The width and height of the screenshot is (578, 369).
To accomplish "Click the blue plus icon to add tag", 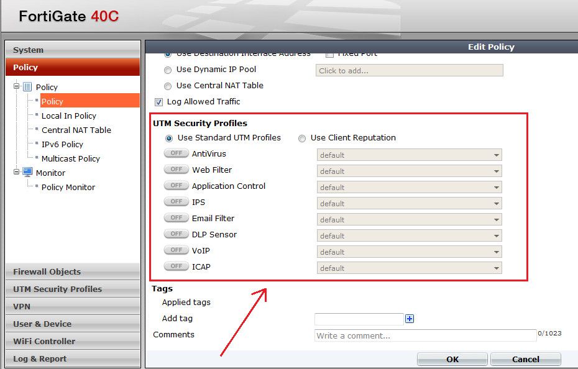I will [x=410, y=319].
